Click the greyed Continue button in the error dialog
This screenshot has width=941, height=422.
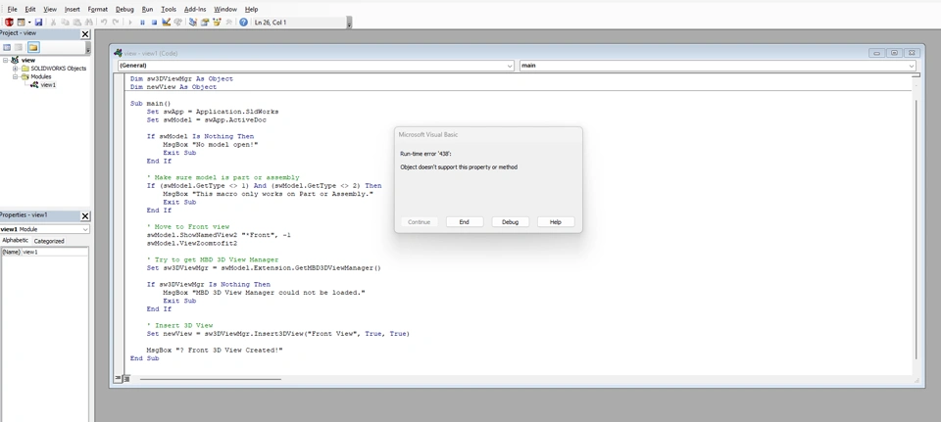pos(419,222)
